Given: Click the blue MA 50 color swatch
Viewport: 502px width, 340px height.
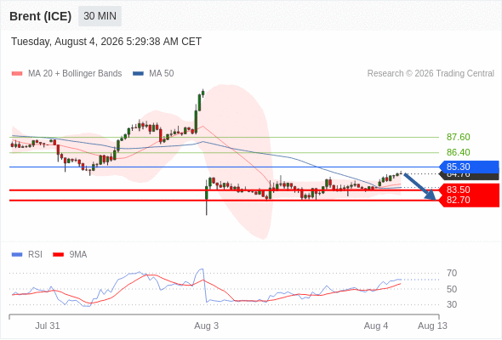Looking at the screenshot, I should click(x=138, y=74).
